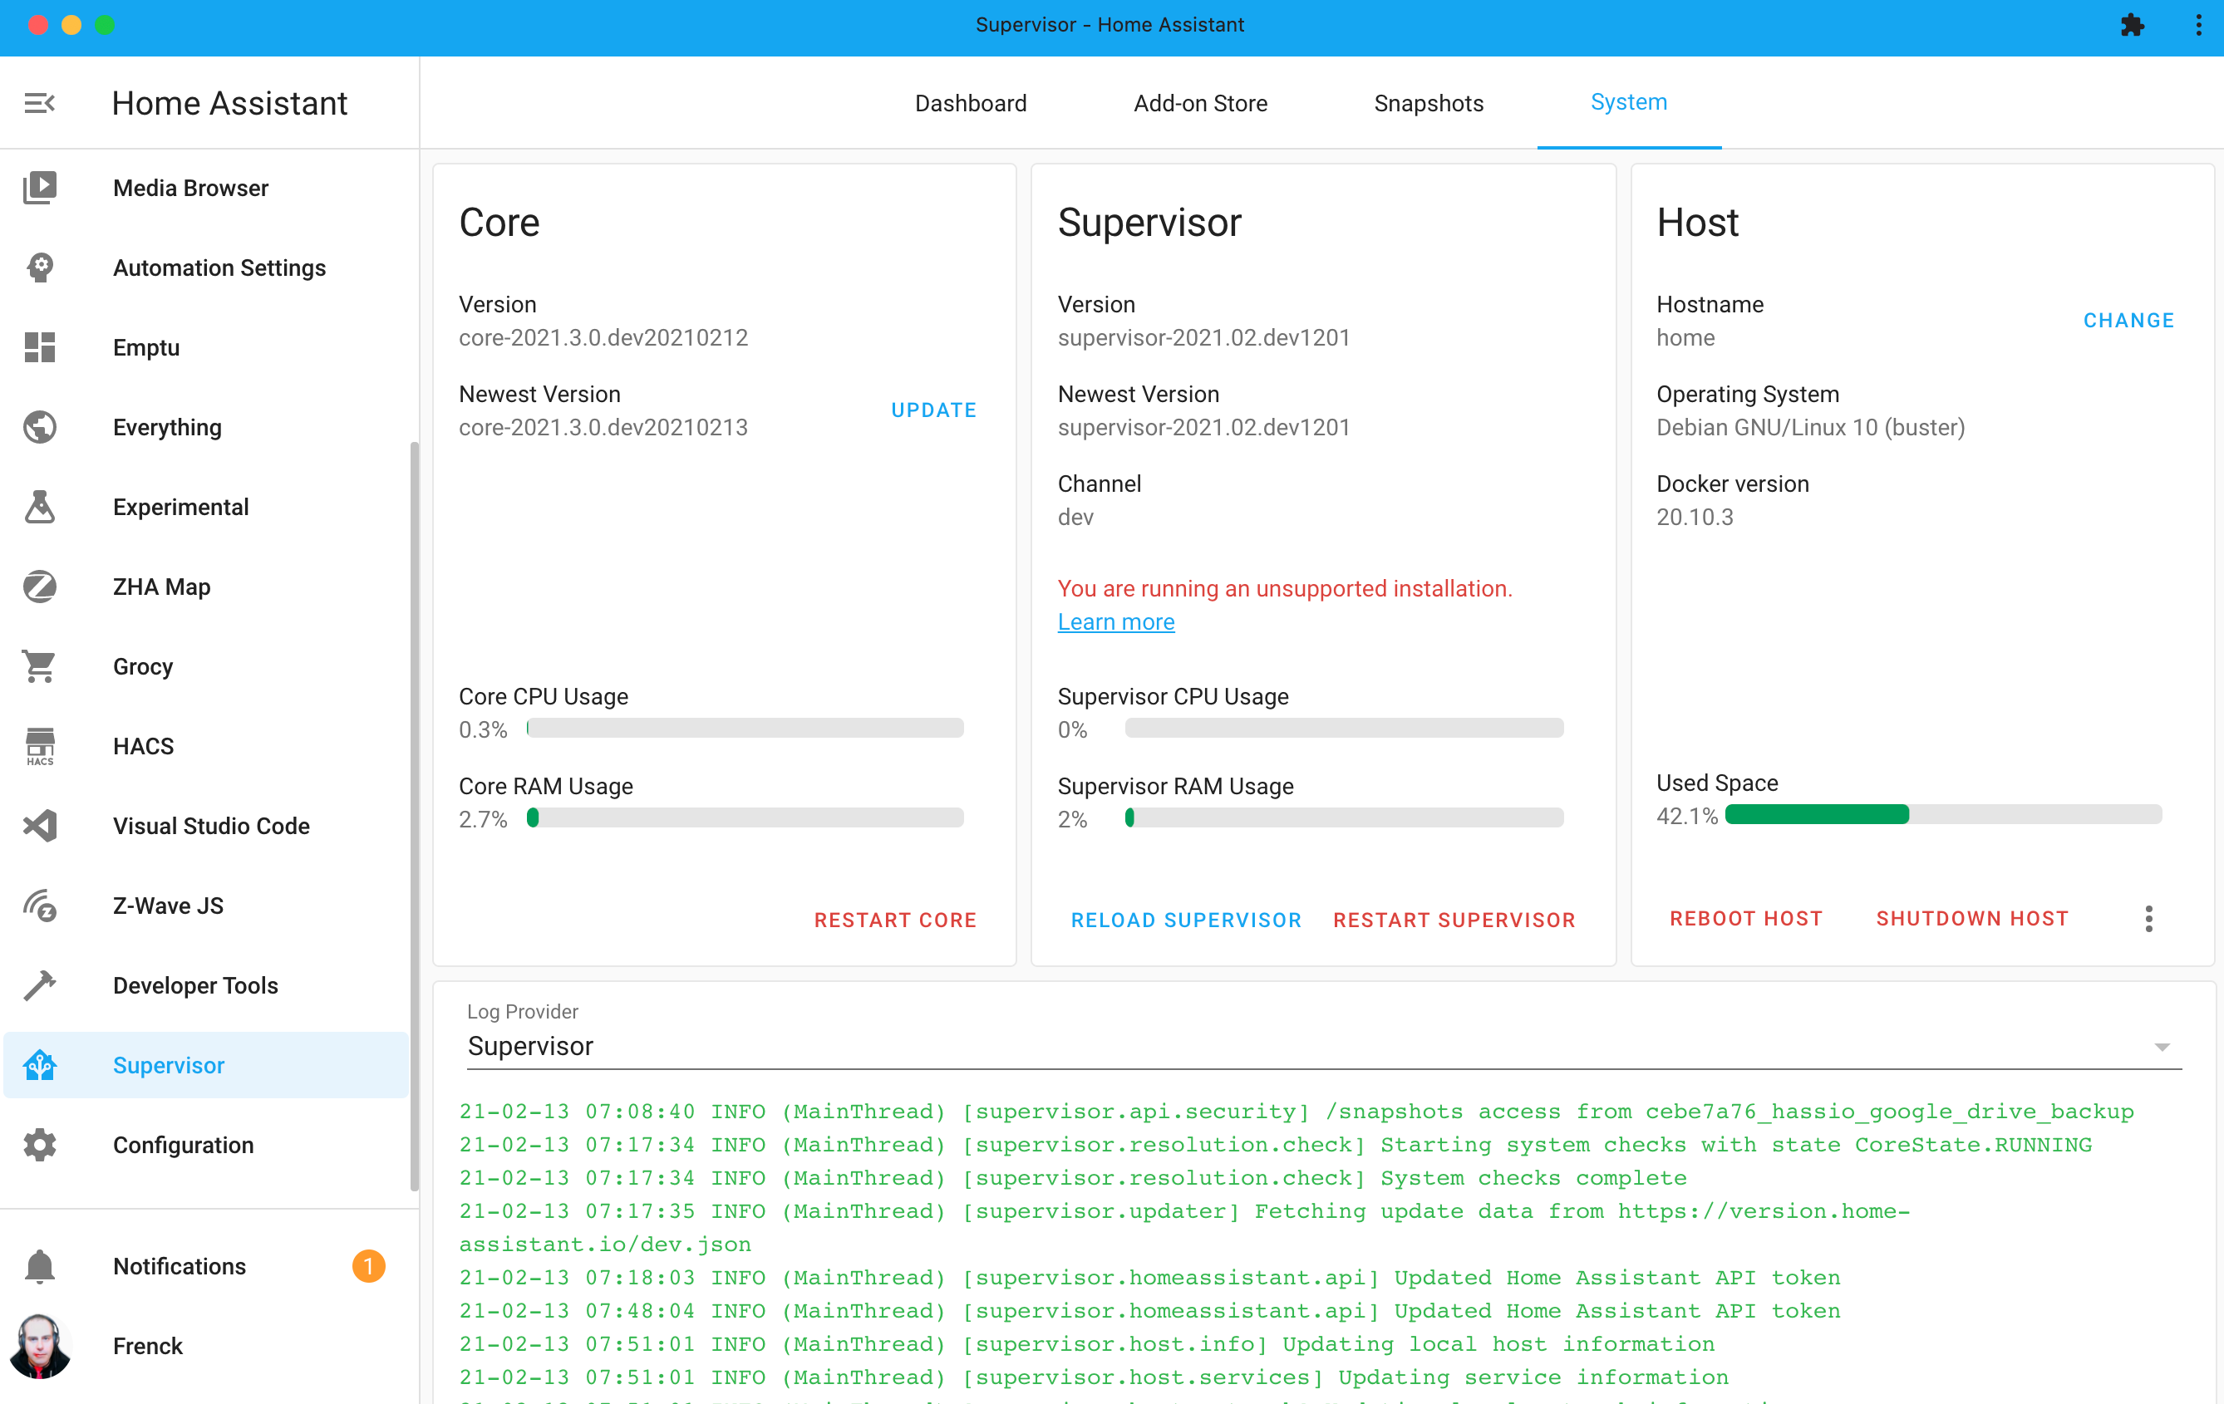This screenshot has height=1404, width=2224.
Task: Open Grocy shopping cart icon
Action: coord(40,665)
